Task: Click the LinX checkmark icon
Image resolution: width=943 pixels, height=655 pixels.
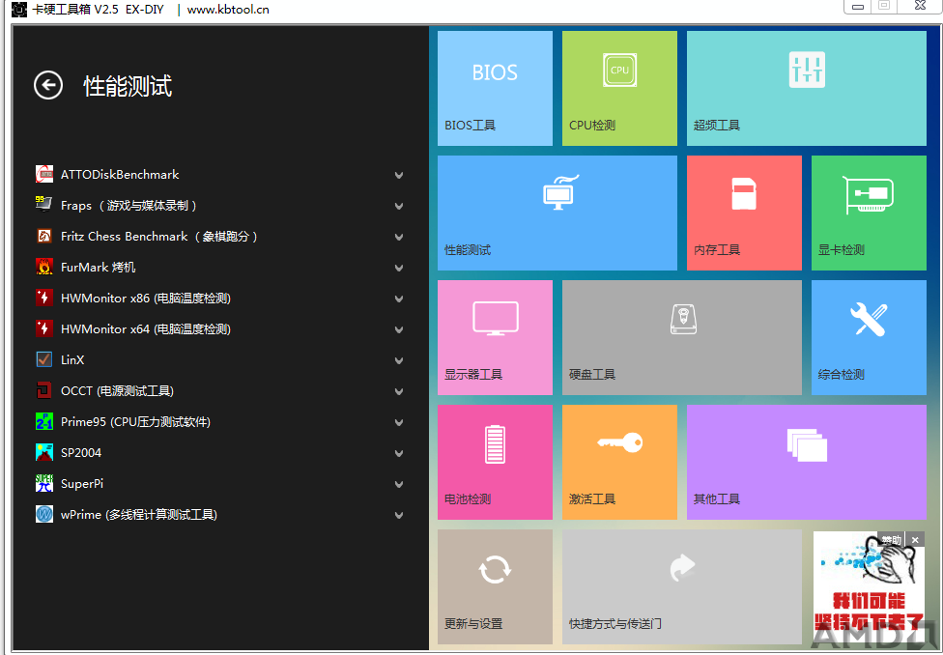Action: pyautogui.click(x=43, y=359)
